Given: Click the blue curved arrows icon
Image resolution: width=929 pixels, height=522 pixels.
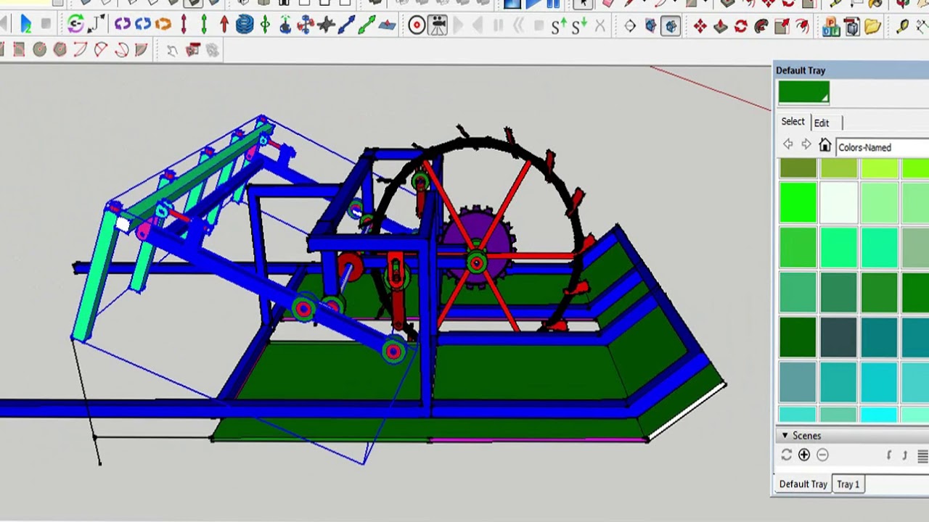Looking at the screenshot, I should point(143,25).
